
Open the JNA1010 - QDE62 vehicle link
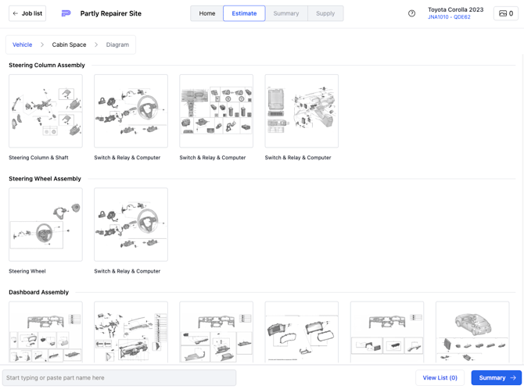pos(449,17)
